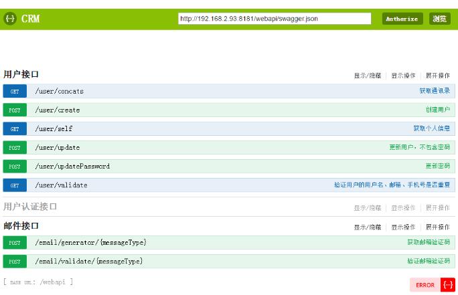Expand the collapsed 用户认证接口 heading
Image resolution: width=458 pixels, height=295 pixels.
click(30, 207)
